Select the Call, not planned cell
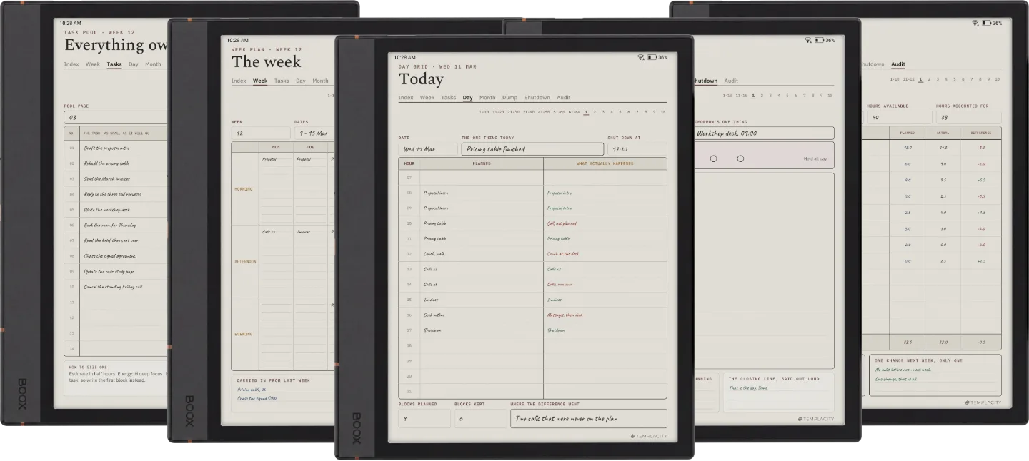The height and width of the screenshot is (461, 1029). pos(605,223)
